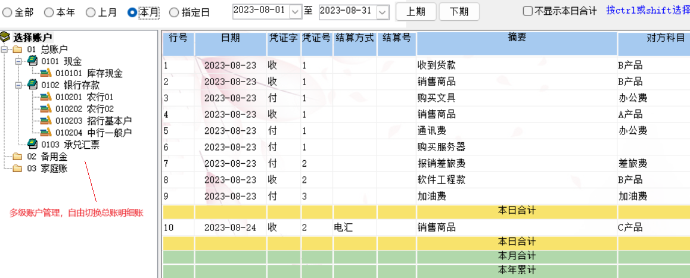Click the 承兑汇票 ledger icon
Viewport: 690px width, 278px height.
pyautogui.click(x=32, y=144)
